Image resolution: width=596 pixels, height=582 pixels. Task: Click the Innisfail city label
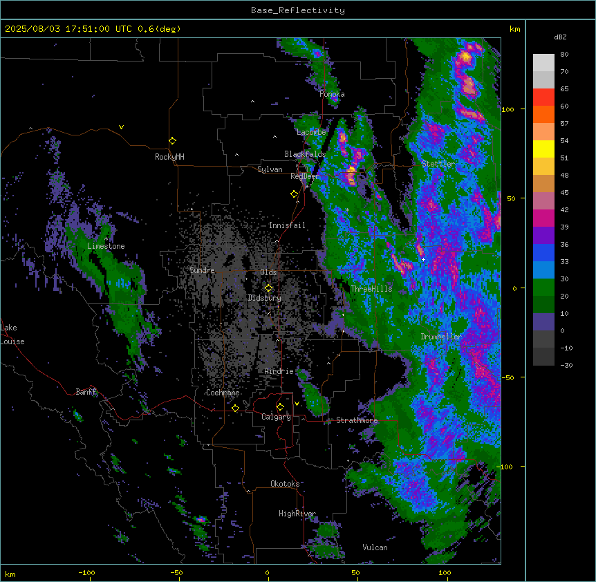tap(287, 225)
